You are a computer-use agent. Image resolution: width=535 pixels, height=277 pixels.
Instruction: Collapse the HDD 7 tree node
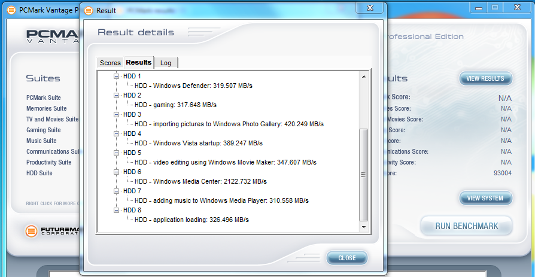(117, 191)
